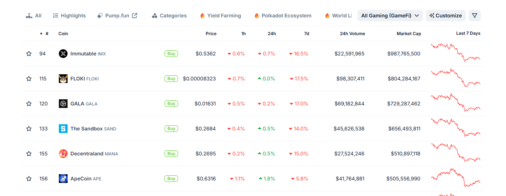506x196 pixels.
Task: Click the All tab chart icon
Action: pyautogui.click(x=29, y=16)
